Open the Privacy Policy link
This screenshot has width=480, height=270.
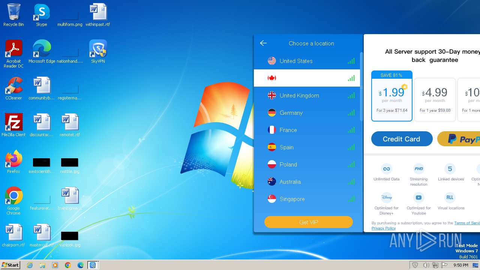click(x=383, y=228)
